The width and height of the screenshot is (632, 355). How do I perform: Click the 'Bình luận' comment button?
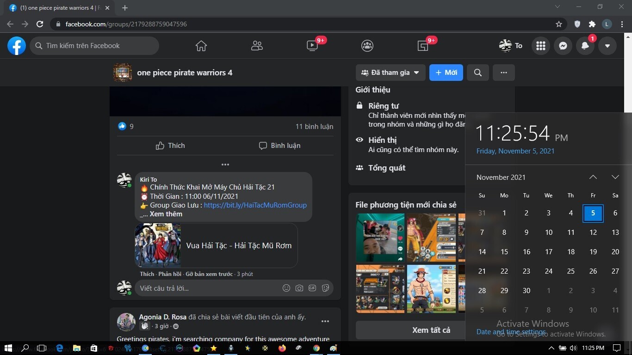click(x=279, y=146)
